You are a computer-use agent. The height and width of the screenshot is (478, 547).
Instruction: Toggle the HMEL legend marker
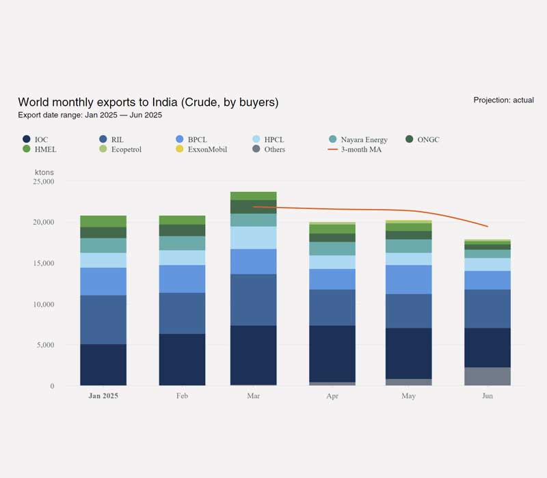click(27, 149)
